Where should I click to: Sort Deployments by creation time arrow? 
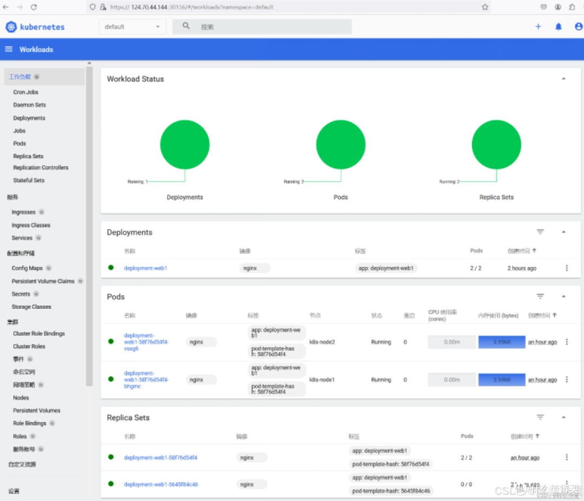[x=534, y=250]
